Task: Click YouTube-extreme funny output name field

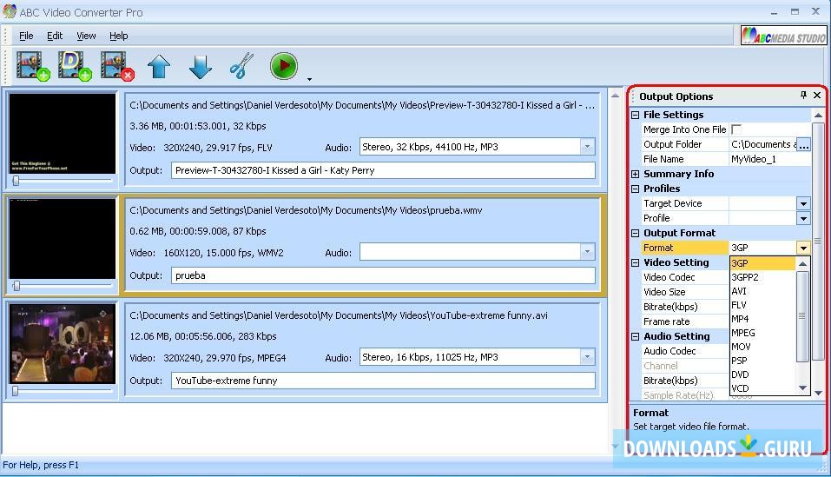Action: tap(383, 381)
